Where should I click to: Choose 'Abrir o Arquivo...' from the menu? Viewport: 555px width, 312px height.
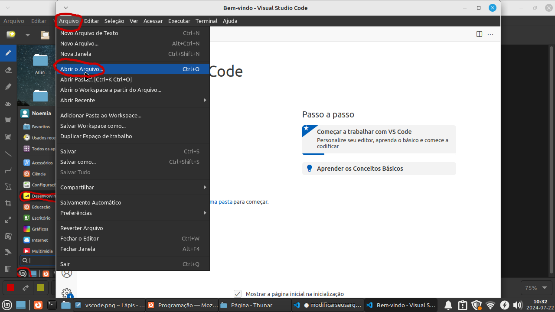pyautogui.click(x=133, y=69)
